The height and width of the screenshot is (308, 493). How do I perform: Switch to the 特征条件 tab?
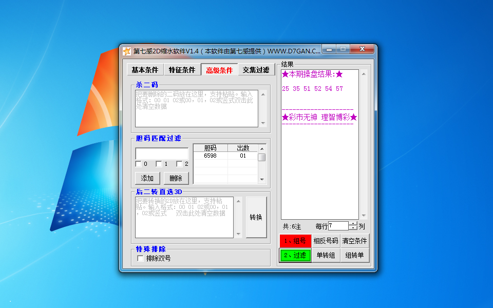pos(182,70)
